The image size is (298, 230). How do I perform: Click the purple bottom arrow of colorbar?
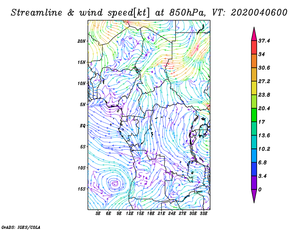click(x=254, y=196)
